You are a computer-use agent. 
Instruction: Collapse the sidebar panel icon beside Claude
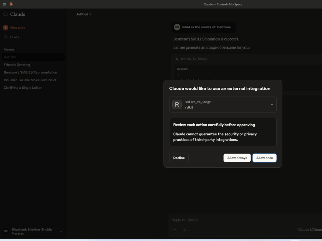coord(5,14)
